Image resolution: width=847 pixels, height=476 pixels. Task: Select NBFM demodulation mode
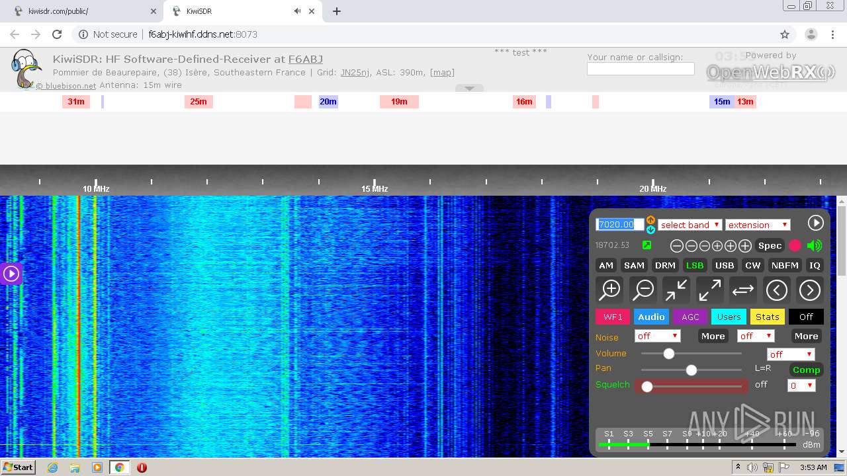(x=785, y=265)
